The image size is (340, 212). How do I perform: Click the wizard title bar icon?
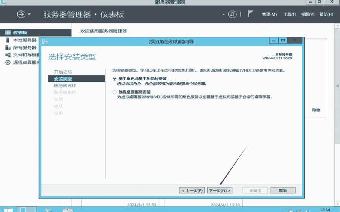(45, 41)
